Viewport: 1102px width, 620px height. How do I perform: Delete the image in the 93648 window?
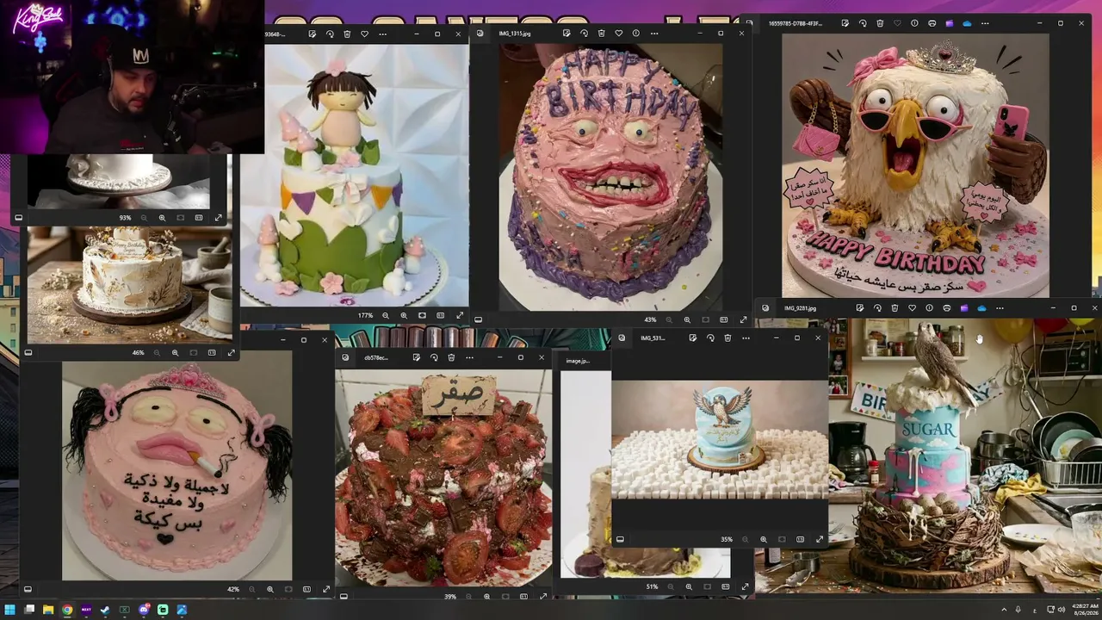coord(347,34)
